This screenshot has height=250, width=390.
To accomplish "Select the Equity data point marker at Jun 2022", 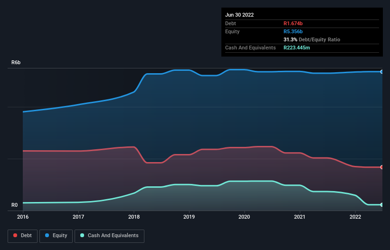I will click(x=382, y=72).
